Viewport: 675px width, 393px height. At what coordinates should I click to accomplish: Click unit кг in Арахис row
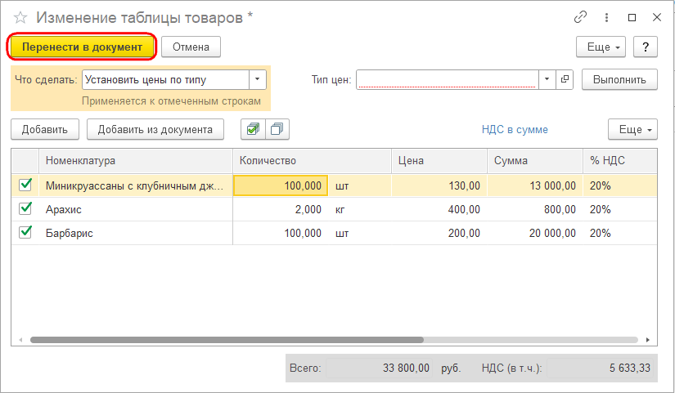[359, 209]
